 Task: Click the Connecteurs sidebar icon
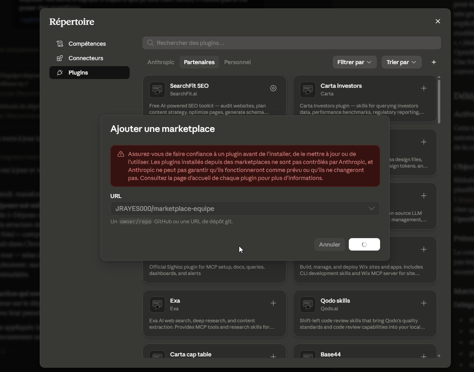[60, 58]
